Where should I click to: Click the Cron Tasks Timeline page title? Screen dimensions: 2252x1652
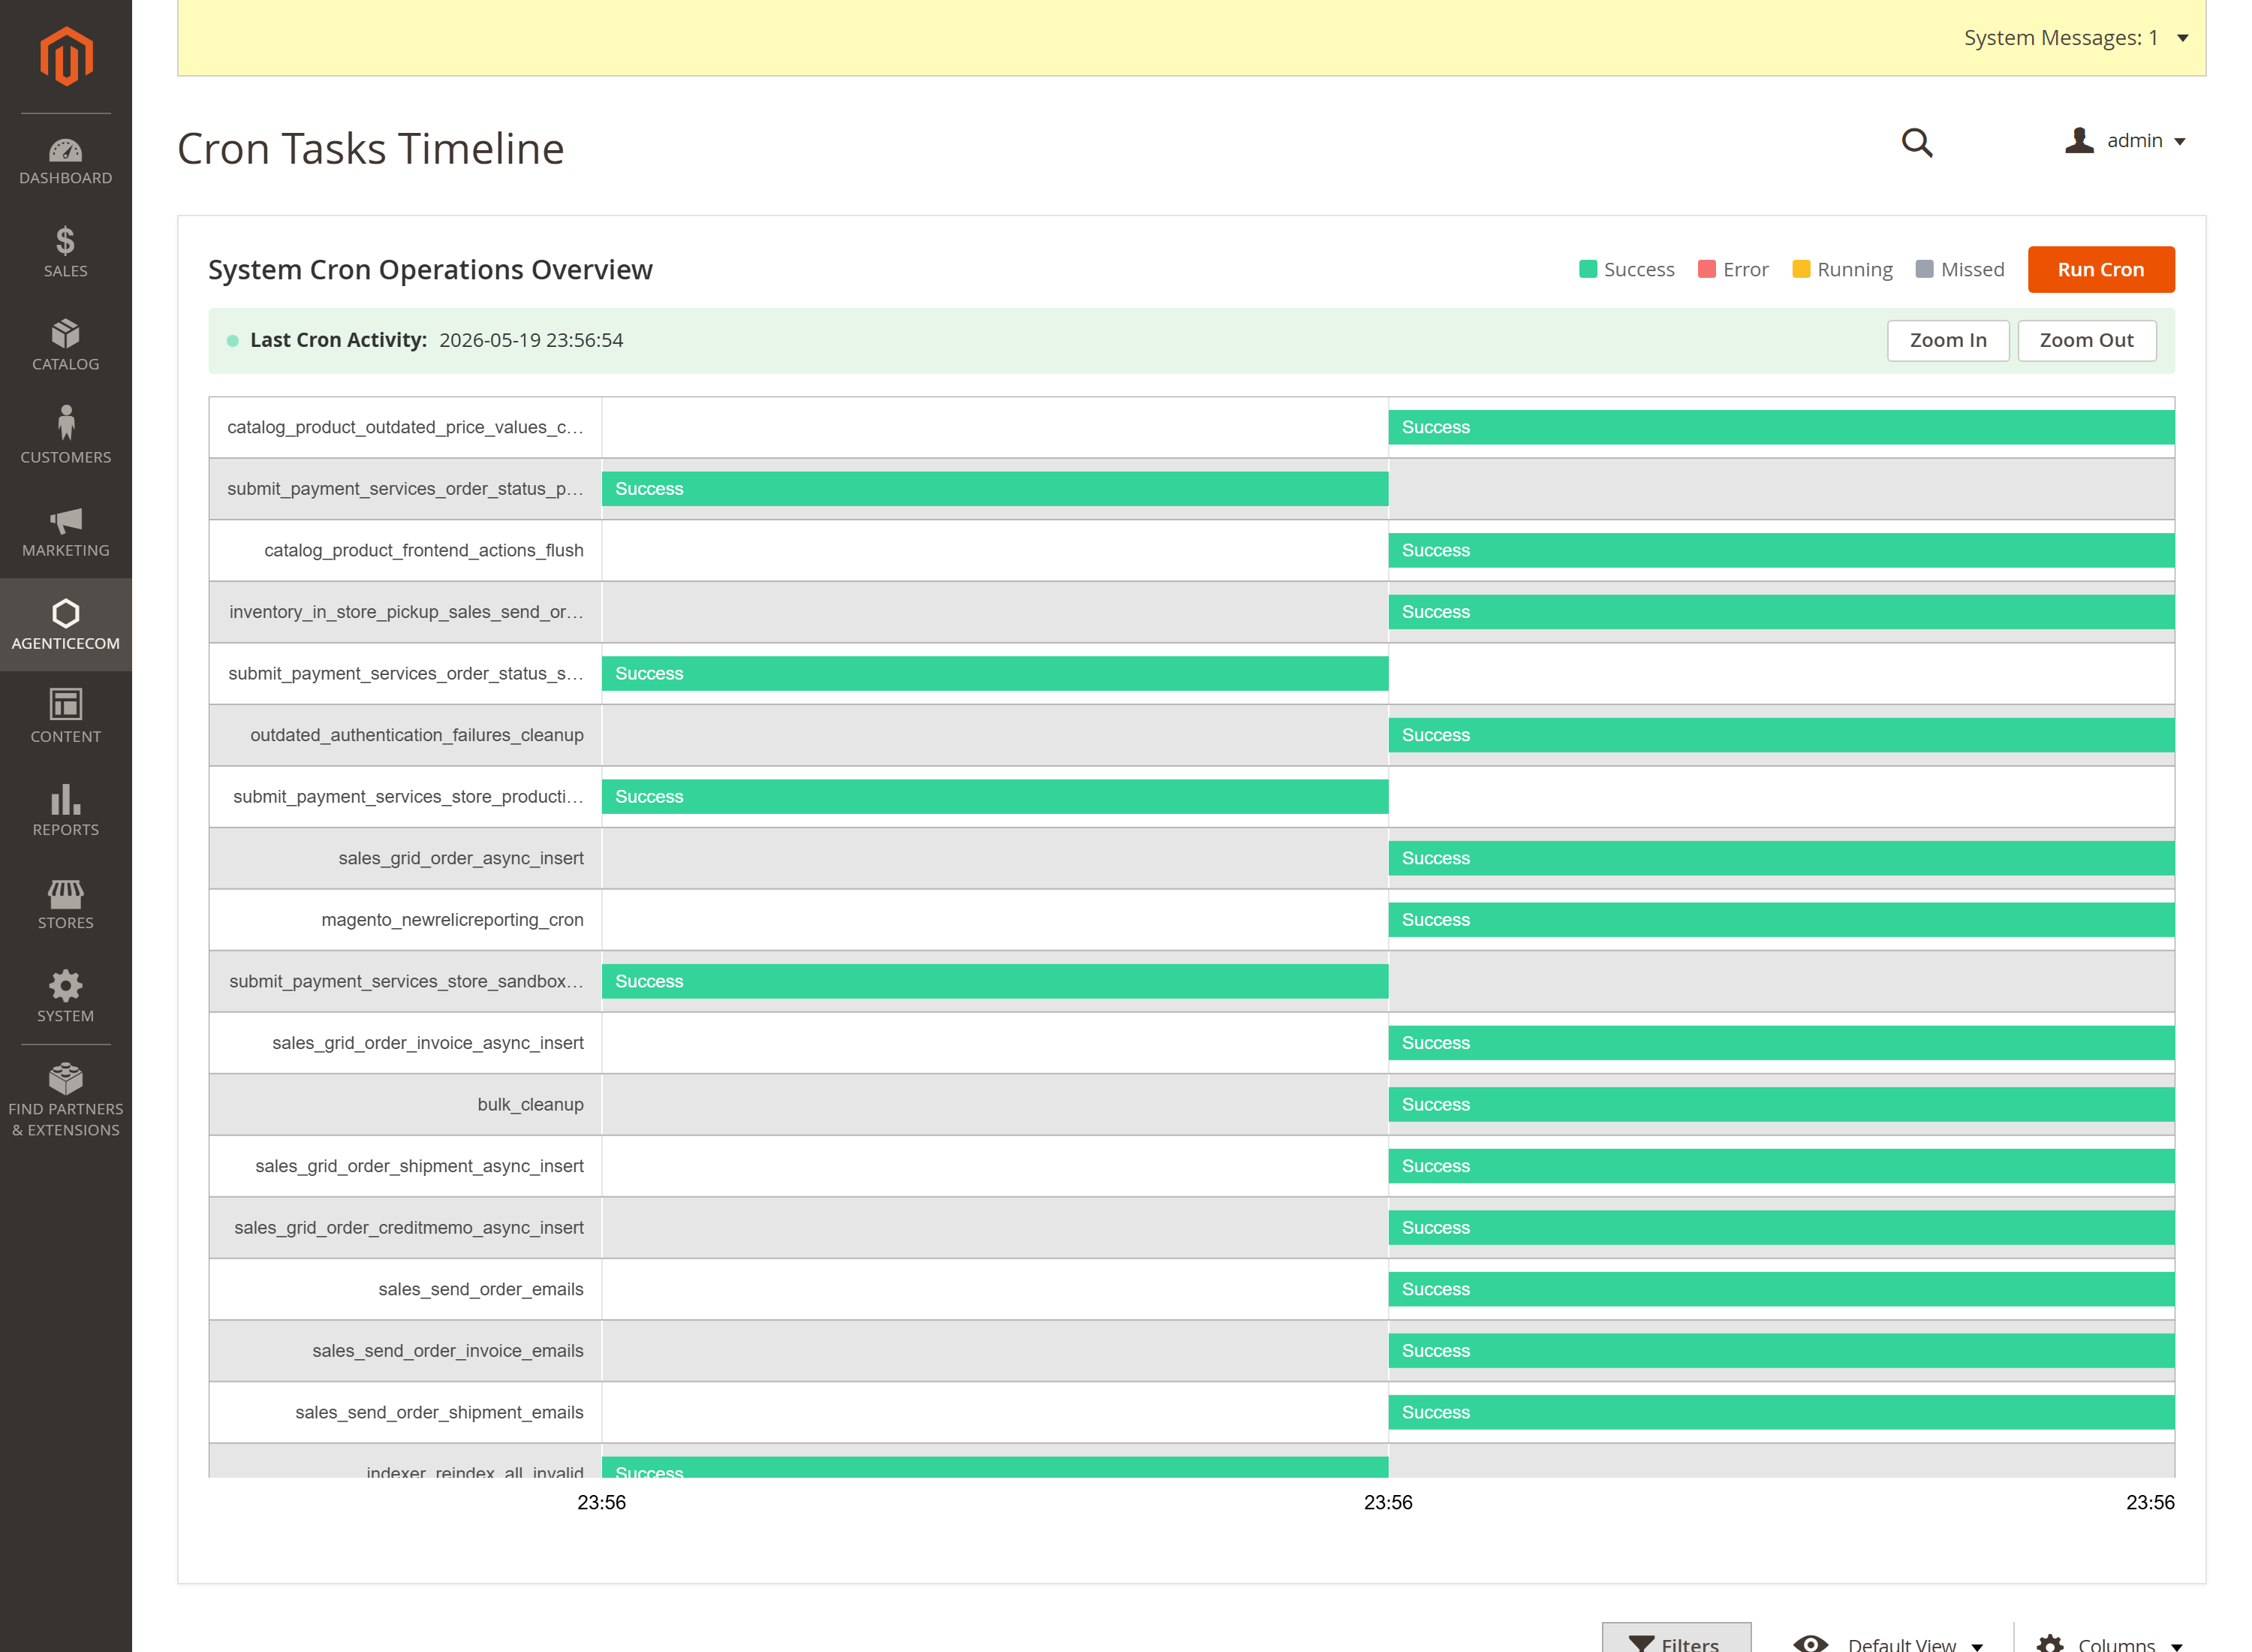click(371, 149)
